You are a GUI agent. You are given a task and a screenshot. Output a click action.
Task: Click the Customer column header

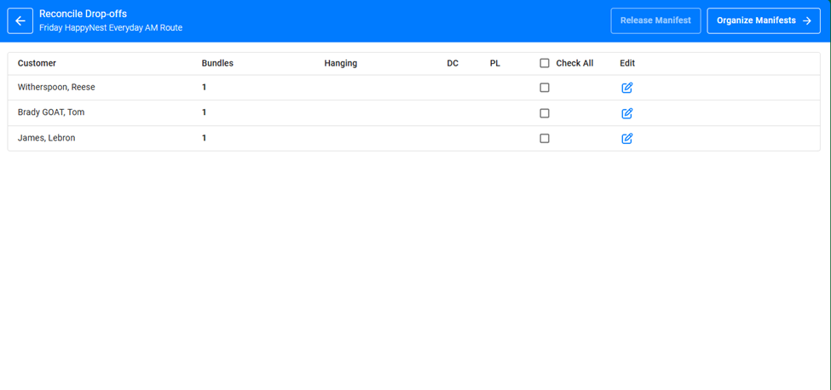pyautogui.click(x=37, y=63)
